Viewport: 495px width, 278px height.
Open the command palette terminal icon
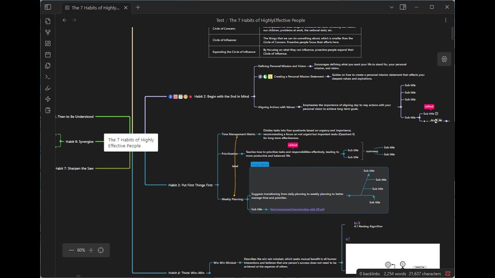pos(48,77)
